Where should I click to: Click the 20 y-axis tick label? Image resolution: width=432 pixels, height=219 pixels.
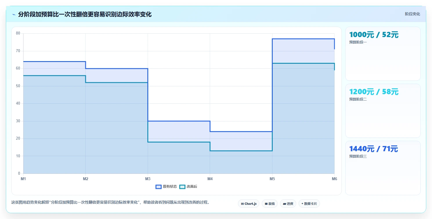coord(18,138)
